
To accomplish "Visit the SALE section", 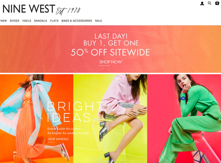I will click(x=98, y=21).
